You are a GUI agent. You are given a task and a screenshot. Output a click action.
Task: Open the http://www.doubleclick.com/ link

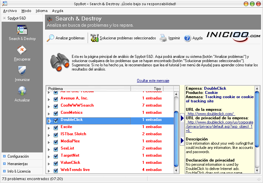point(211,114)
